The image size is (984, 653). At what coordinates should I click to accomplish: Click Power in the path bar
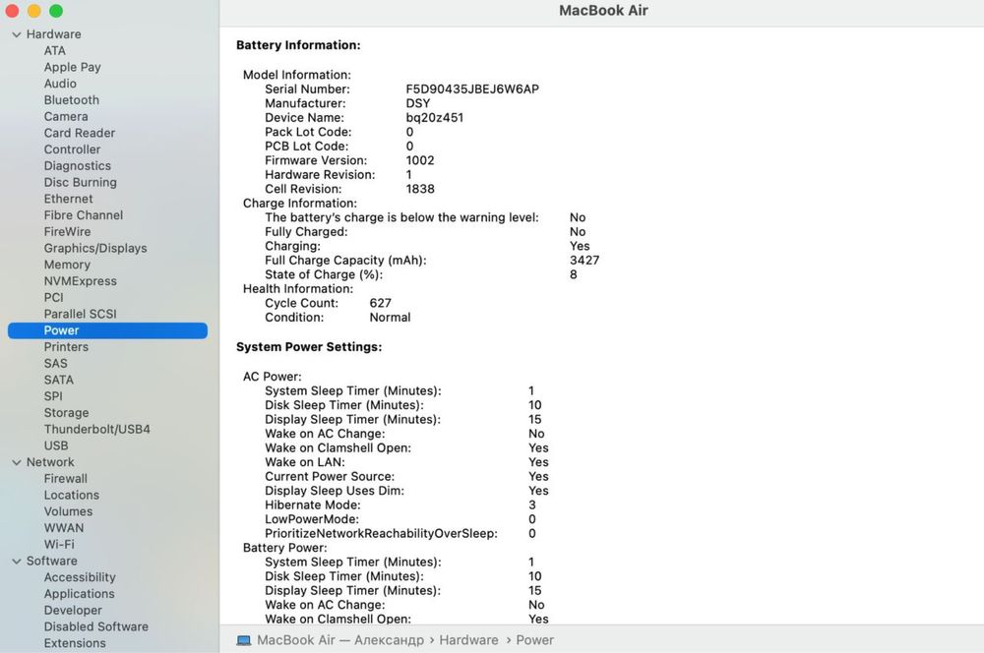pos(534,640)
